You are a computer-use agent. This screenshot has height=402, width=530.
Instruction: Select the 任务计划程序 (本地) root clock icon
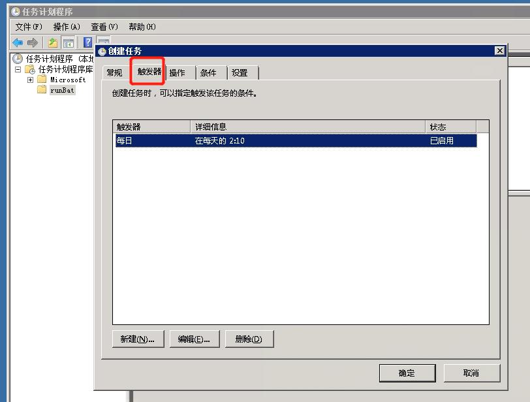(x=18, y=59)
